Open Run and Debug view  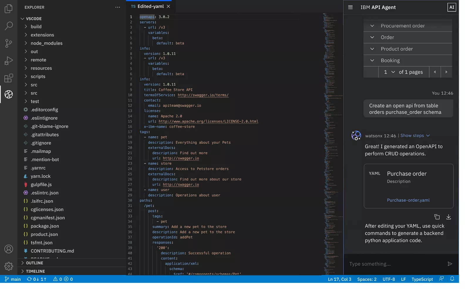point(9,61)
